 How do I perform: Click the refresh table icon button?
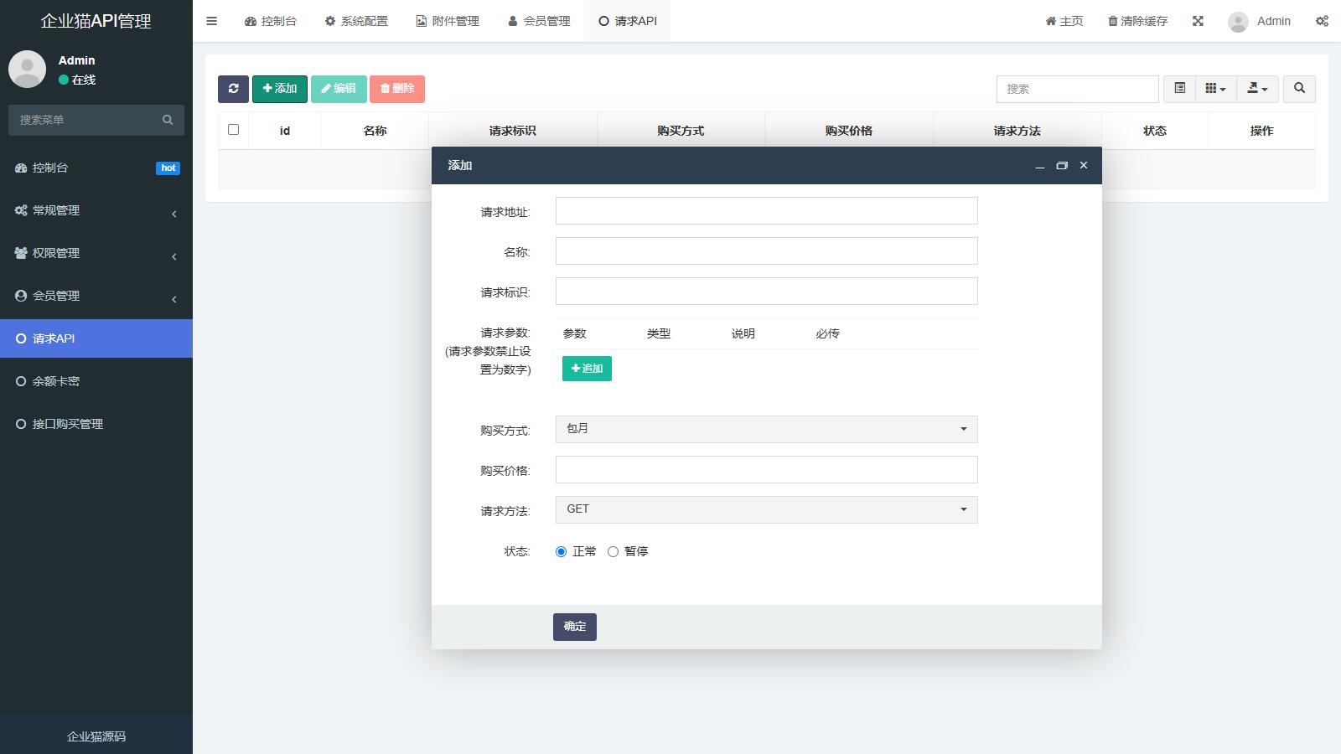[x=233, y=89]
